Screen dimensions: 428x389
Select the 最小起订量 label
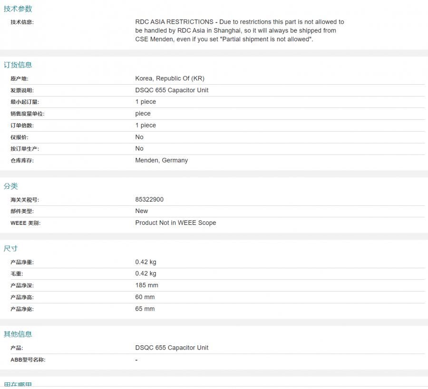(25, 102)
